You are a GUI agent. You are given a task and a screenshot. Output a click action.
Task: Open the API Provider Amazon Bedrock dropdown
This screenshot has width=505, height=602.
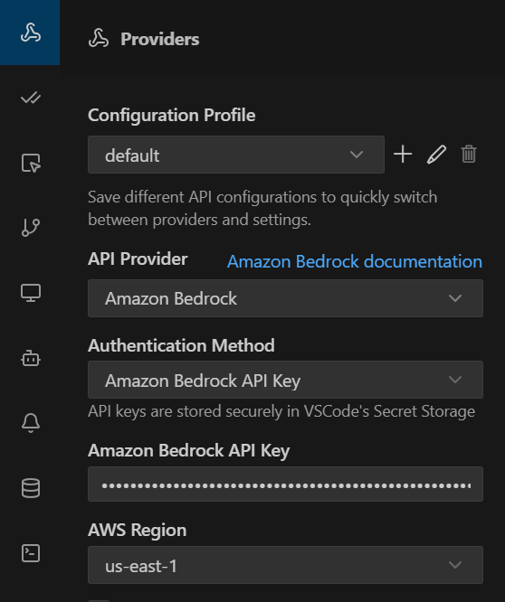(285, 298)
